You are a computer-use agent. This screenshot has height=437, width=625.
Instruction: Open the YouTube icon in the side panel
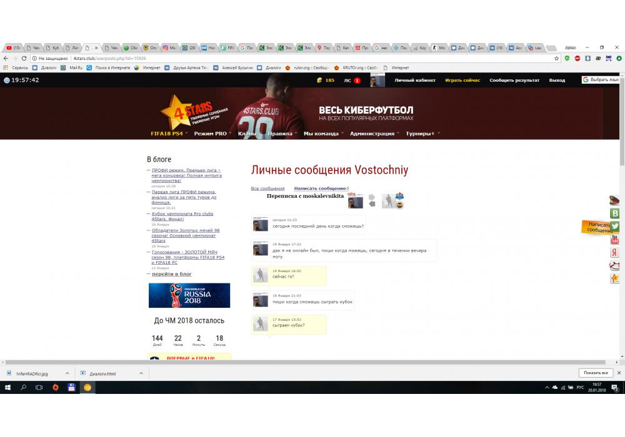pyautogui.click(x=614, y=239)
